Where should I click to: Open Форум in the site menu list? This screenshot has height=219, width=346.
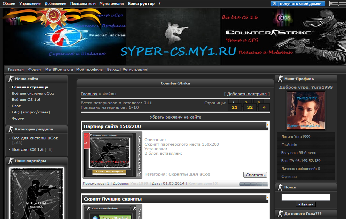(18, 119)
